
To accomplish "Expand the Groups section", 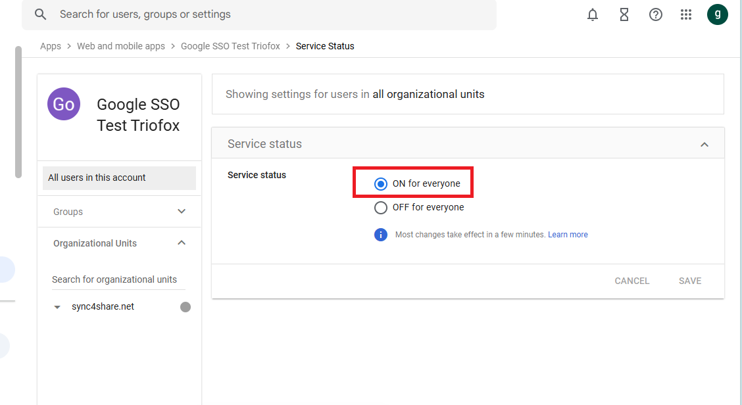I will point(182,212).
